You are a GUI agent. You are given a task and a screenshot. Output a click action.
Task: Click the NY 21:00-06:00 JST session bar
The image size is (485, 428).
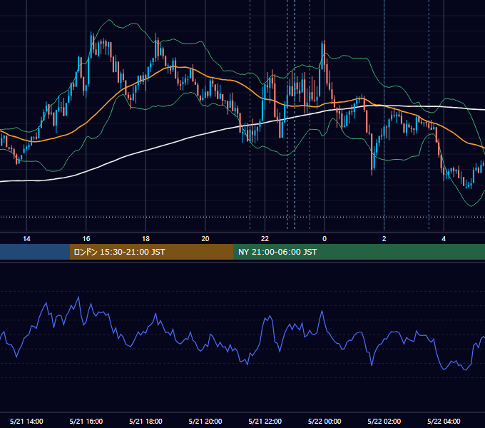tap(359, 252)
